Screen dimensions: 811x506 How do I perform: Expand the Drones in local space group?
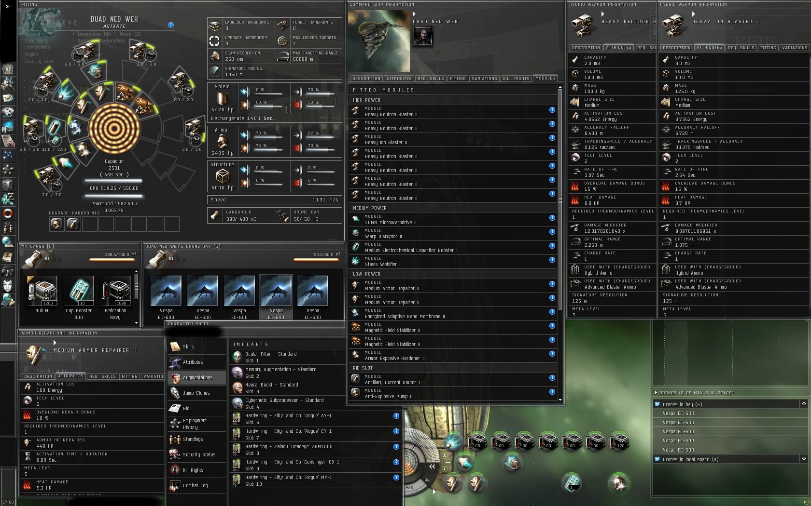click(x=803, y=459)
